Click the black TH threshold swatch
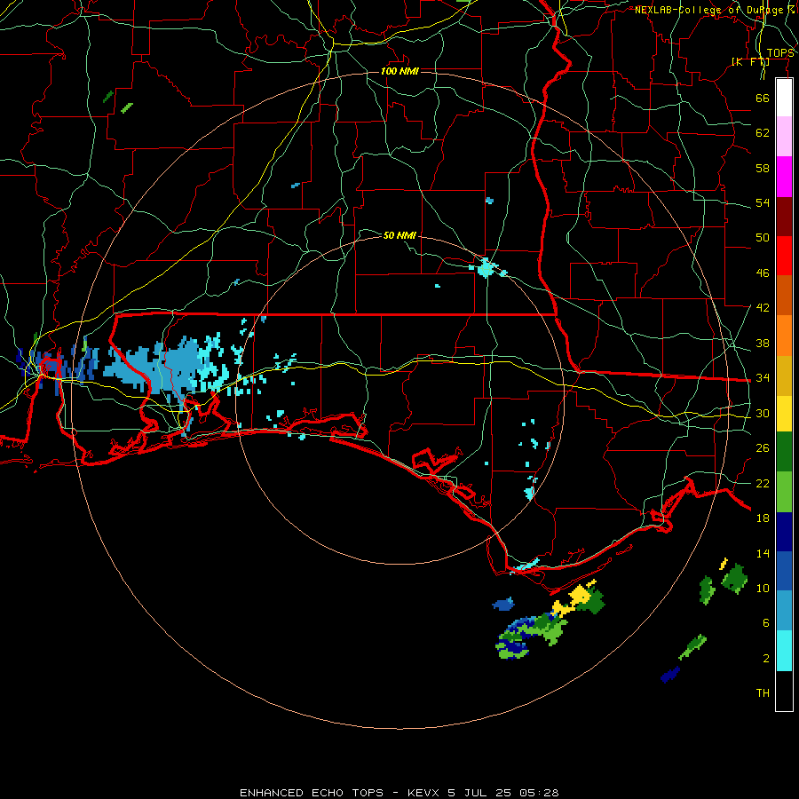Viewport: 799px width, 799px height. 784,691
